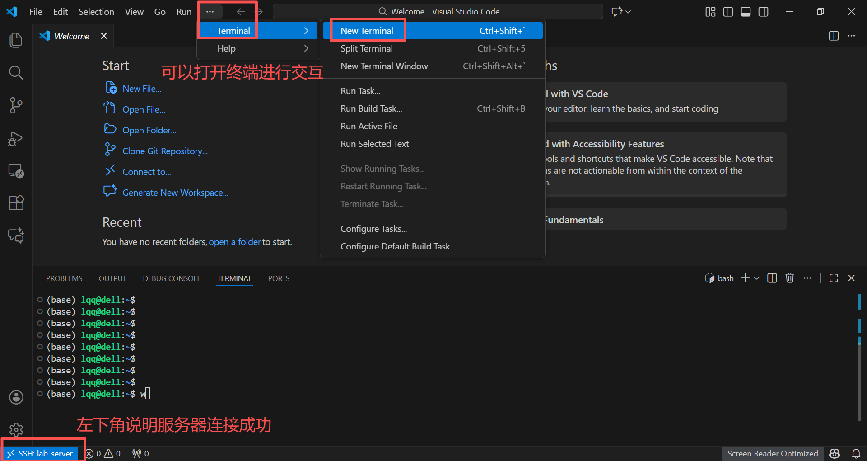
Task: Close the terminal panel
Action: coord(851,278)
